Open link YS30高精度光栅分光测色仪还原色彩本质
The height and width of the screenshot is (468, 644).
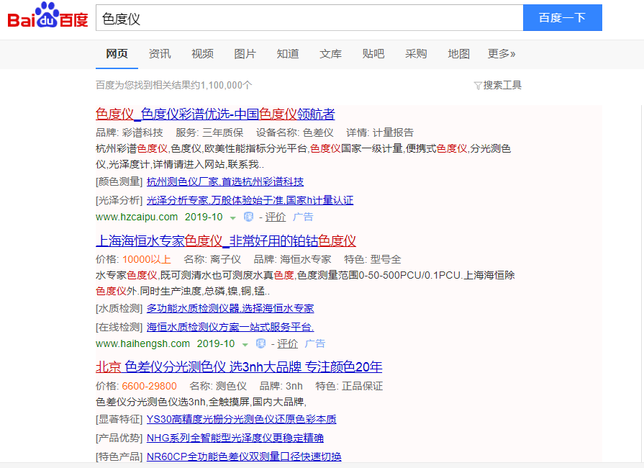pos(242,419)
